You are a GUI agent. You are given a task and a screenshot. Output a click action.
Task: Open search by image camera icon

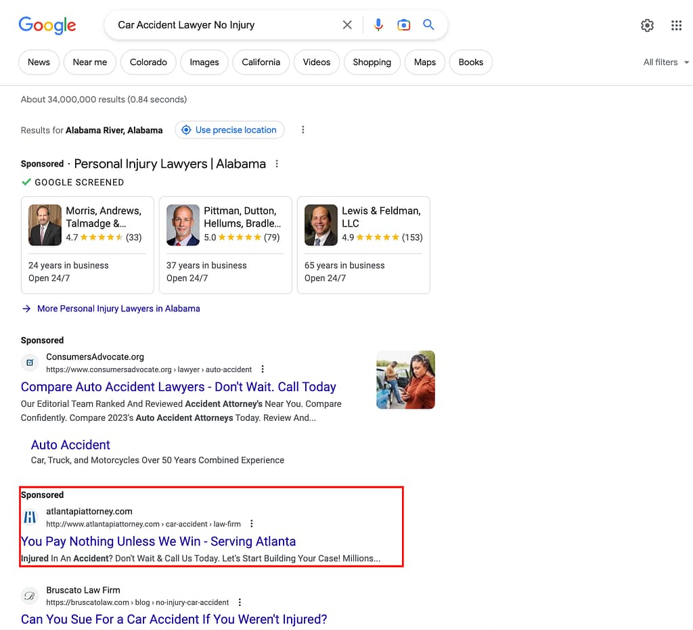click(403, 25)
